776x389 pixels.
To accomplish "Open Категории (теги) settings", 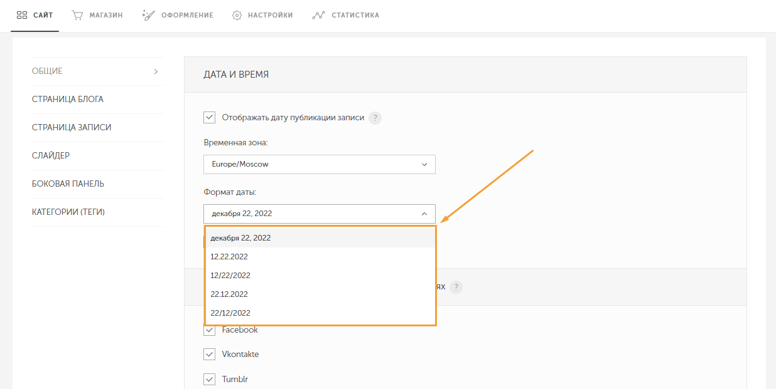I will [68, 212].
